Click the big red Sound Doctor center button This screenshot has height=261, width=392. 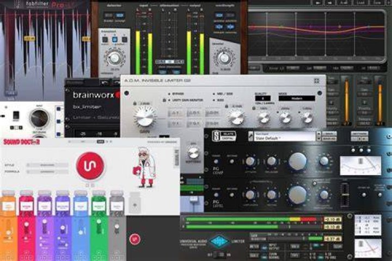click(90, 166)
